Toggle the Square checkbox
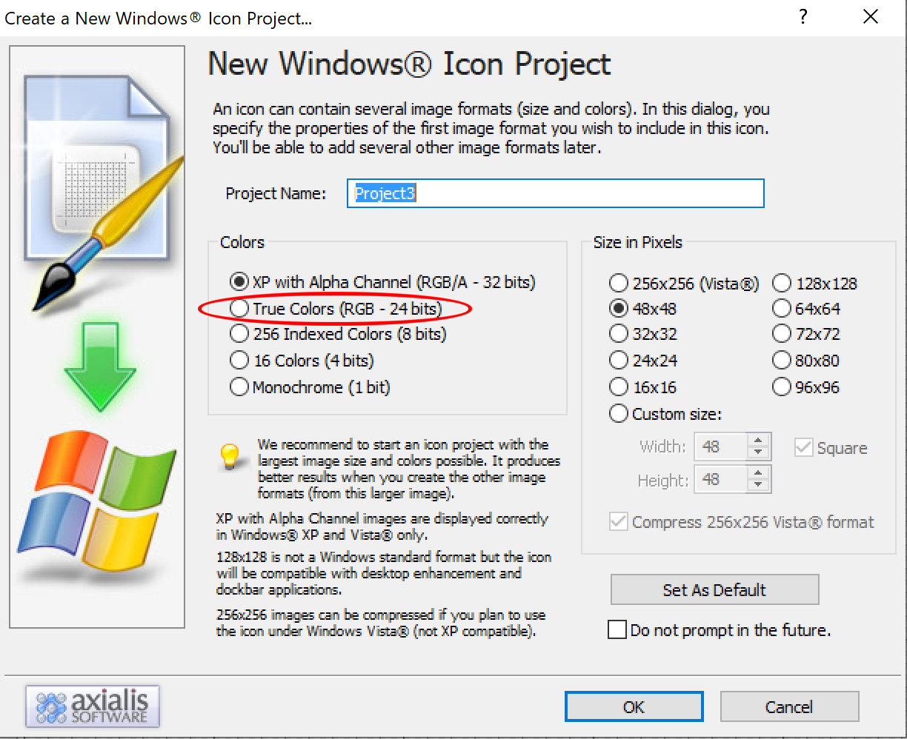This screenshot has width=907, height=739. [x=803, y=448]
